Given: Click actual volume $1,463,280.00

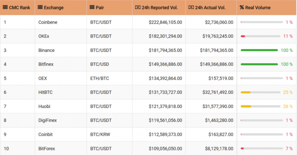Looking at the screenshot, I should pos(219,120).
